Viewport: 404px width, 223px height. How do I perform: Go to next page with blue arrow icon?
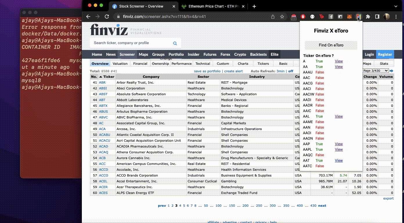391,71
